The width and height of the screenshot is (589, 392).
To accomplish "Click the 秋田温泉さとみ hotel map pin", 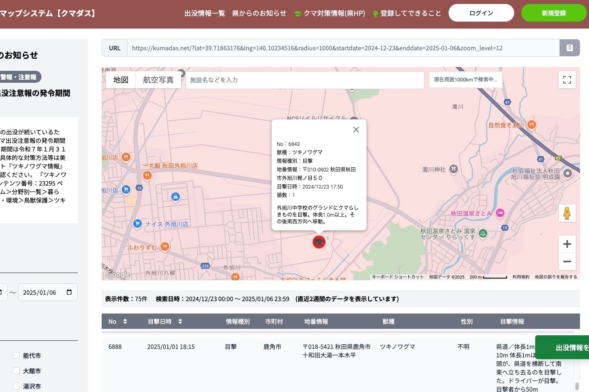I will [500, 213].
